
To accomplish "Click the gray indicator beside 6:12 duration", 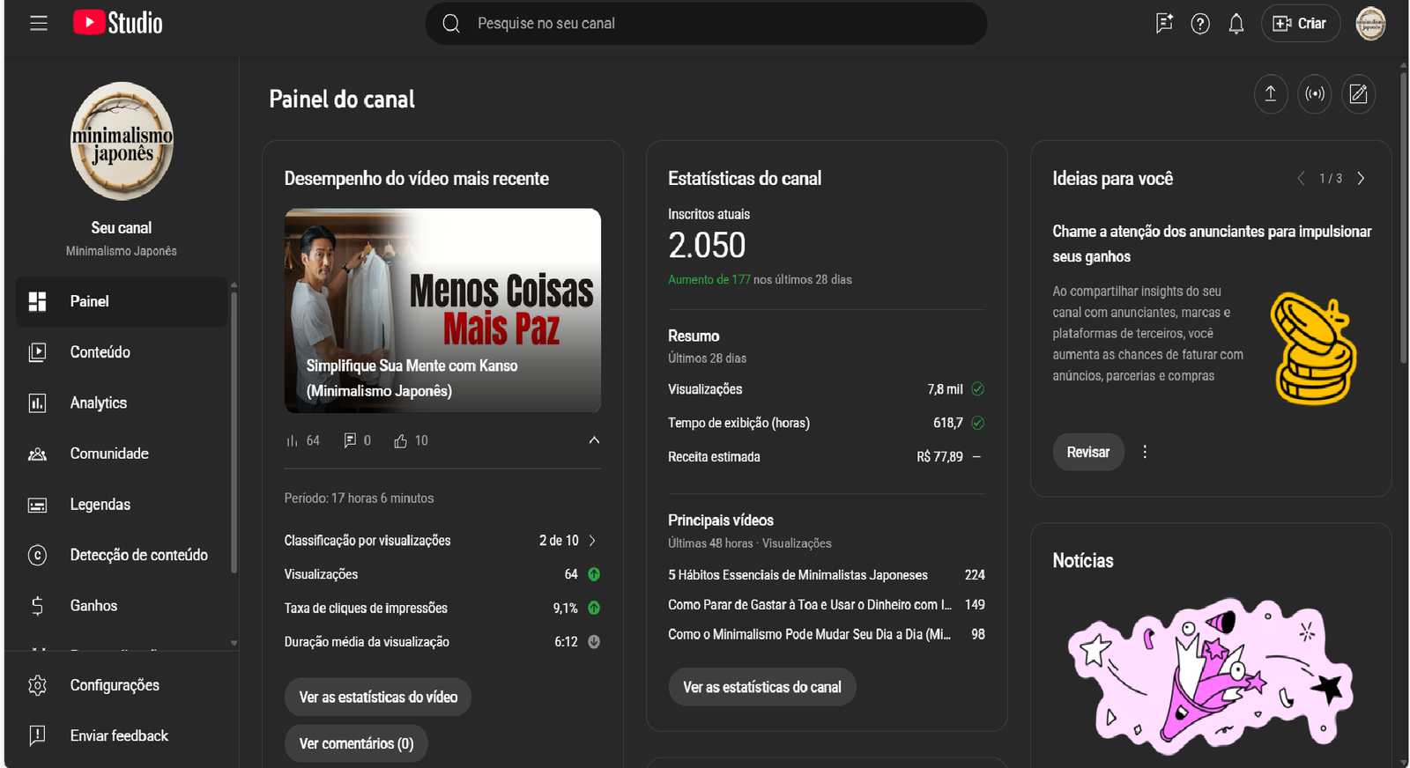I will click(594, 642).
